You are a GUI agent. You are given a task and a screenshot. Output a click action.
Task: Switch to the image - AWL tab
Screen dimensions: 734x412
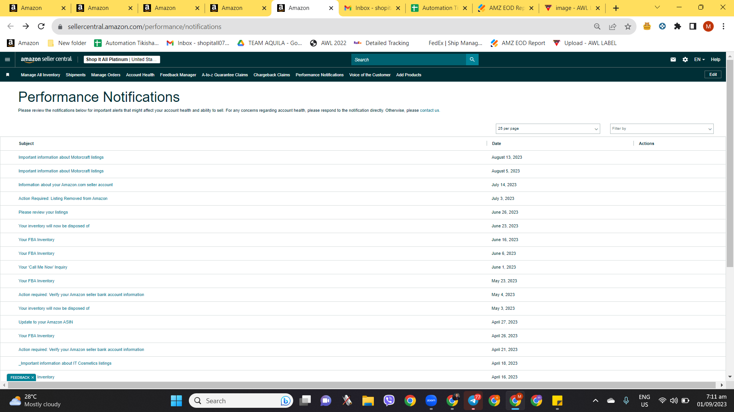pyautogui.click(x=572, y=8)
